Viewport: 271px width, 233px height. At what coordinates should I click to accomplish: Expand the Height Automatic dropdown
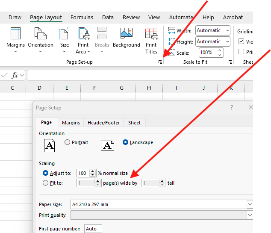[213, 41]
